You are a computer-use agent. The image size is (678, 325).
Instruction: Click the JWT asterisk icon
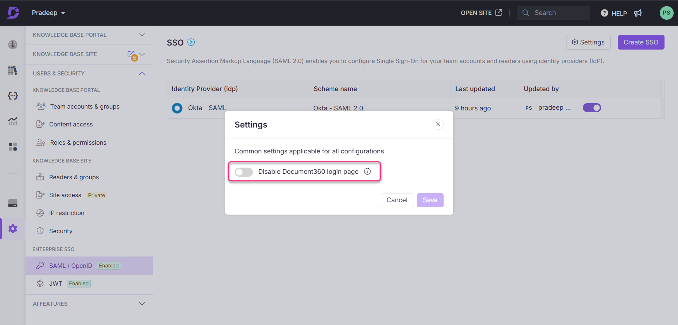click(40, 283)
